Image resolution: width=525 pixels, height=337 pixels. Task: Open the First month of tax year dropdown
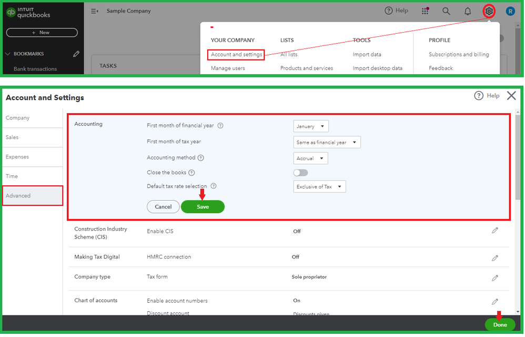[x=327, y=142]
